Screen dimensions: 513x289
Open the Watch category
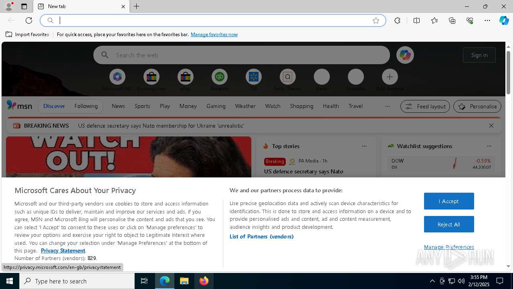click(273, 106)
